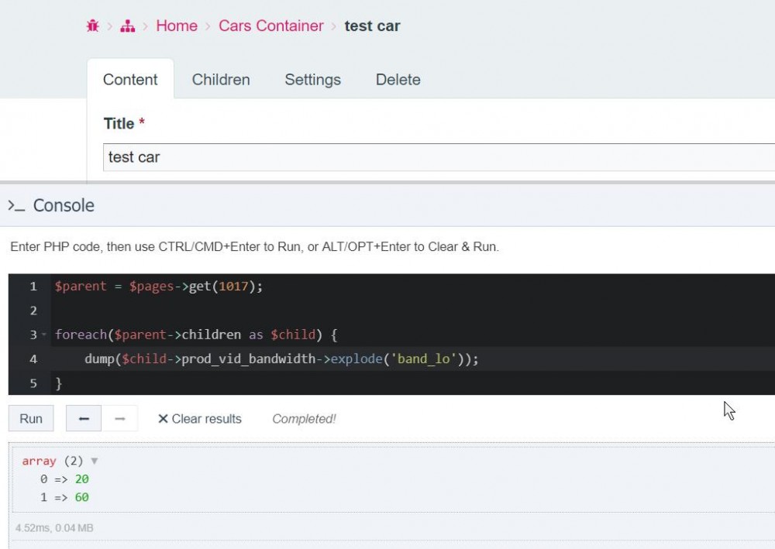Go forward in console history with right arrow
This screenshot has height=549, width=775.
120,419
